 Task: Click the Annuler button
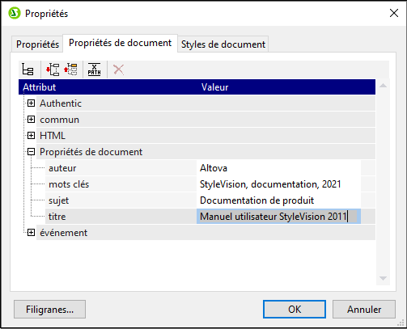tap(364, 310)
